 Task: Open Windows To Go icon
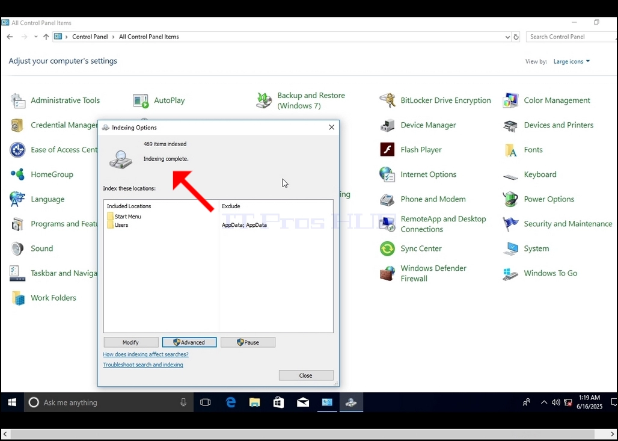pyautogui.click(x=511, y=273)
